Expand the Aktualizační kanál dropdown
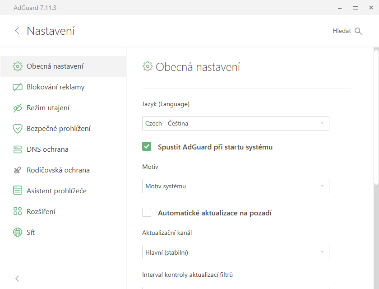Viewport: 379px width, 289px height. [236, 252]
